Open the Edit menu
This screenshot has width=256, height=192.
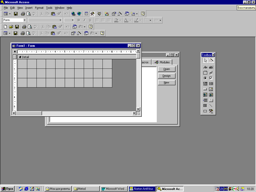click(x=12, y=8)
